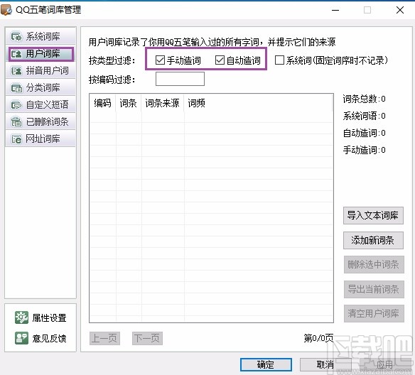
Task: Click the 意见反馈 feedback icon
Action: coord(21,338)
